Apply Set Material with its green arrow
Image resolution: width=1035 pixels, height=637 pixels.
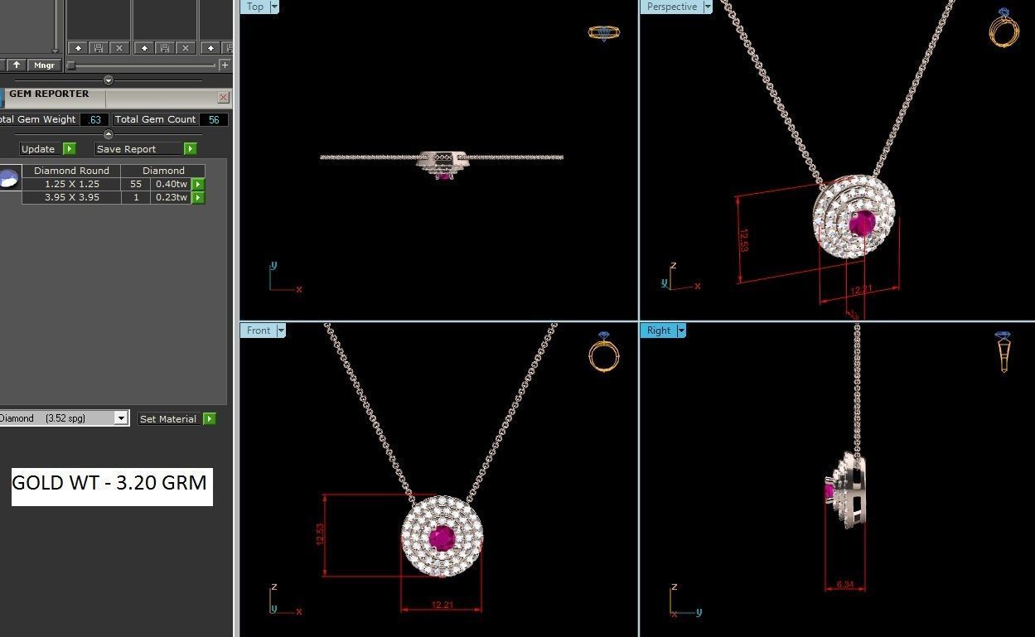210,419
